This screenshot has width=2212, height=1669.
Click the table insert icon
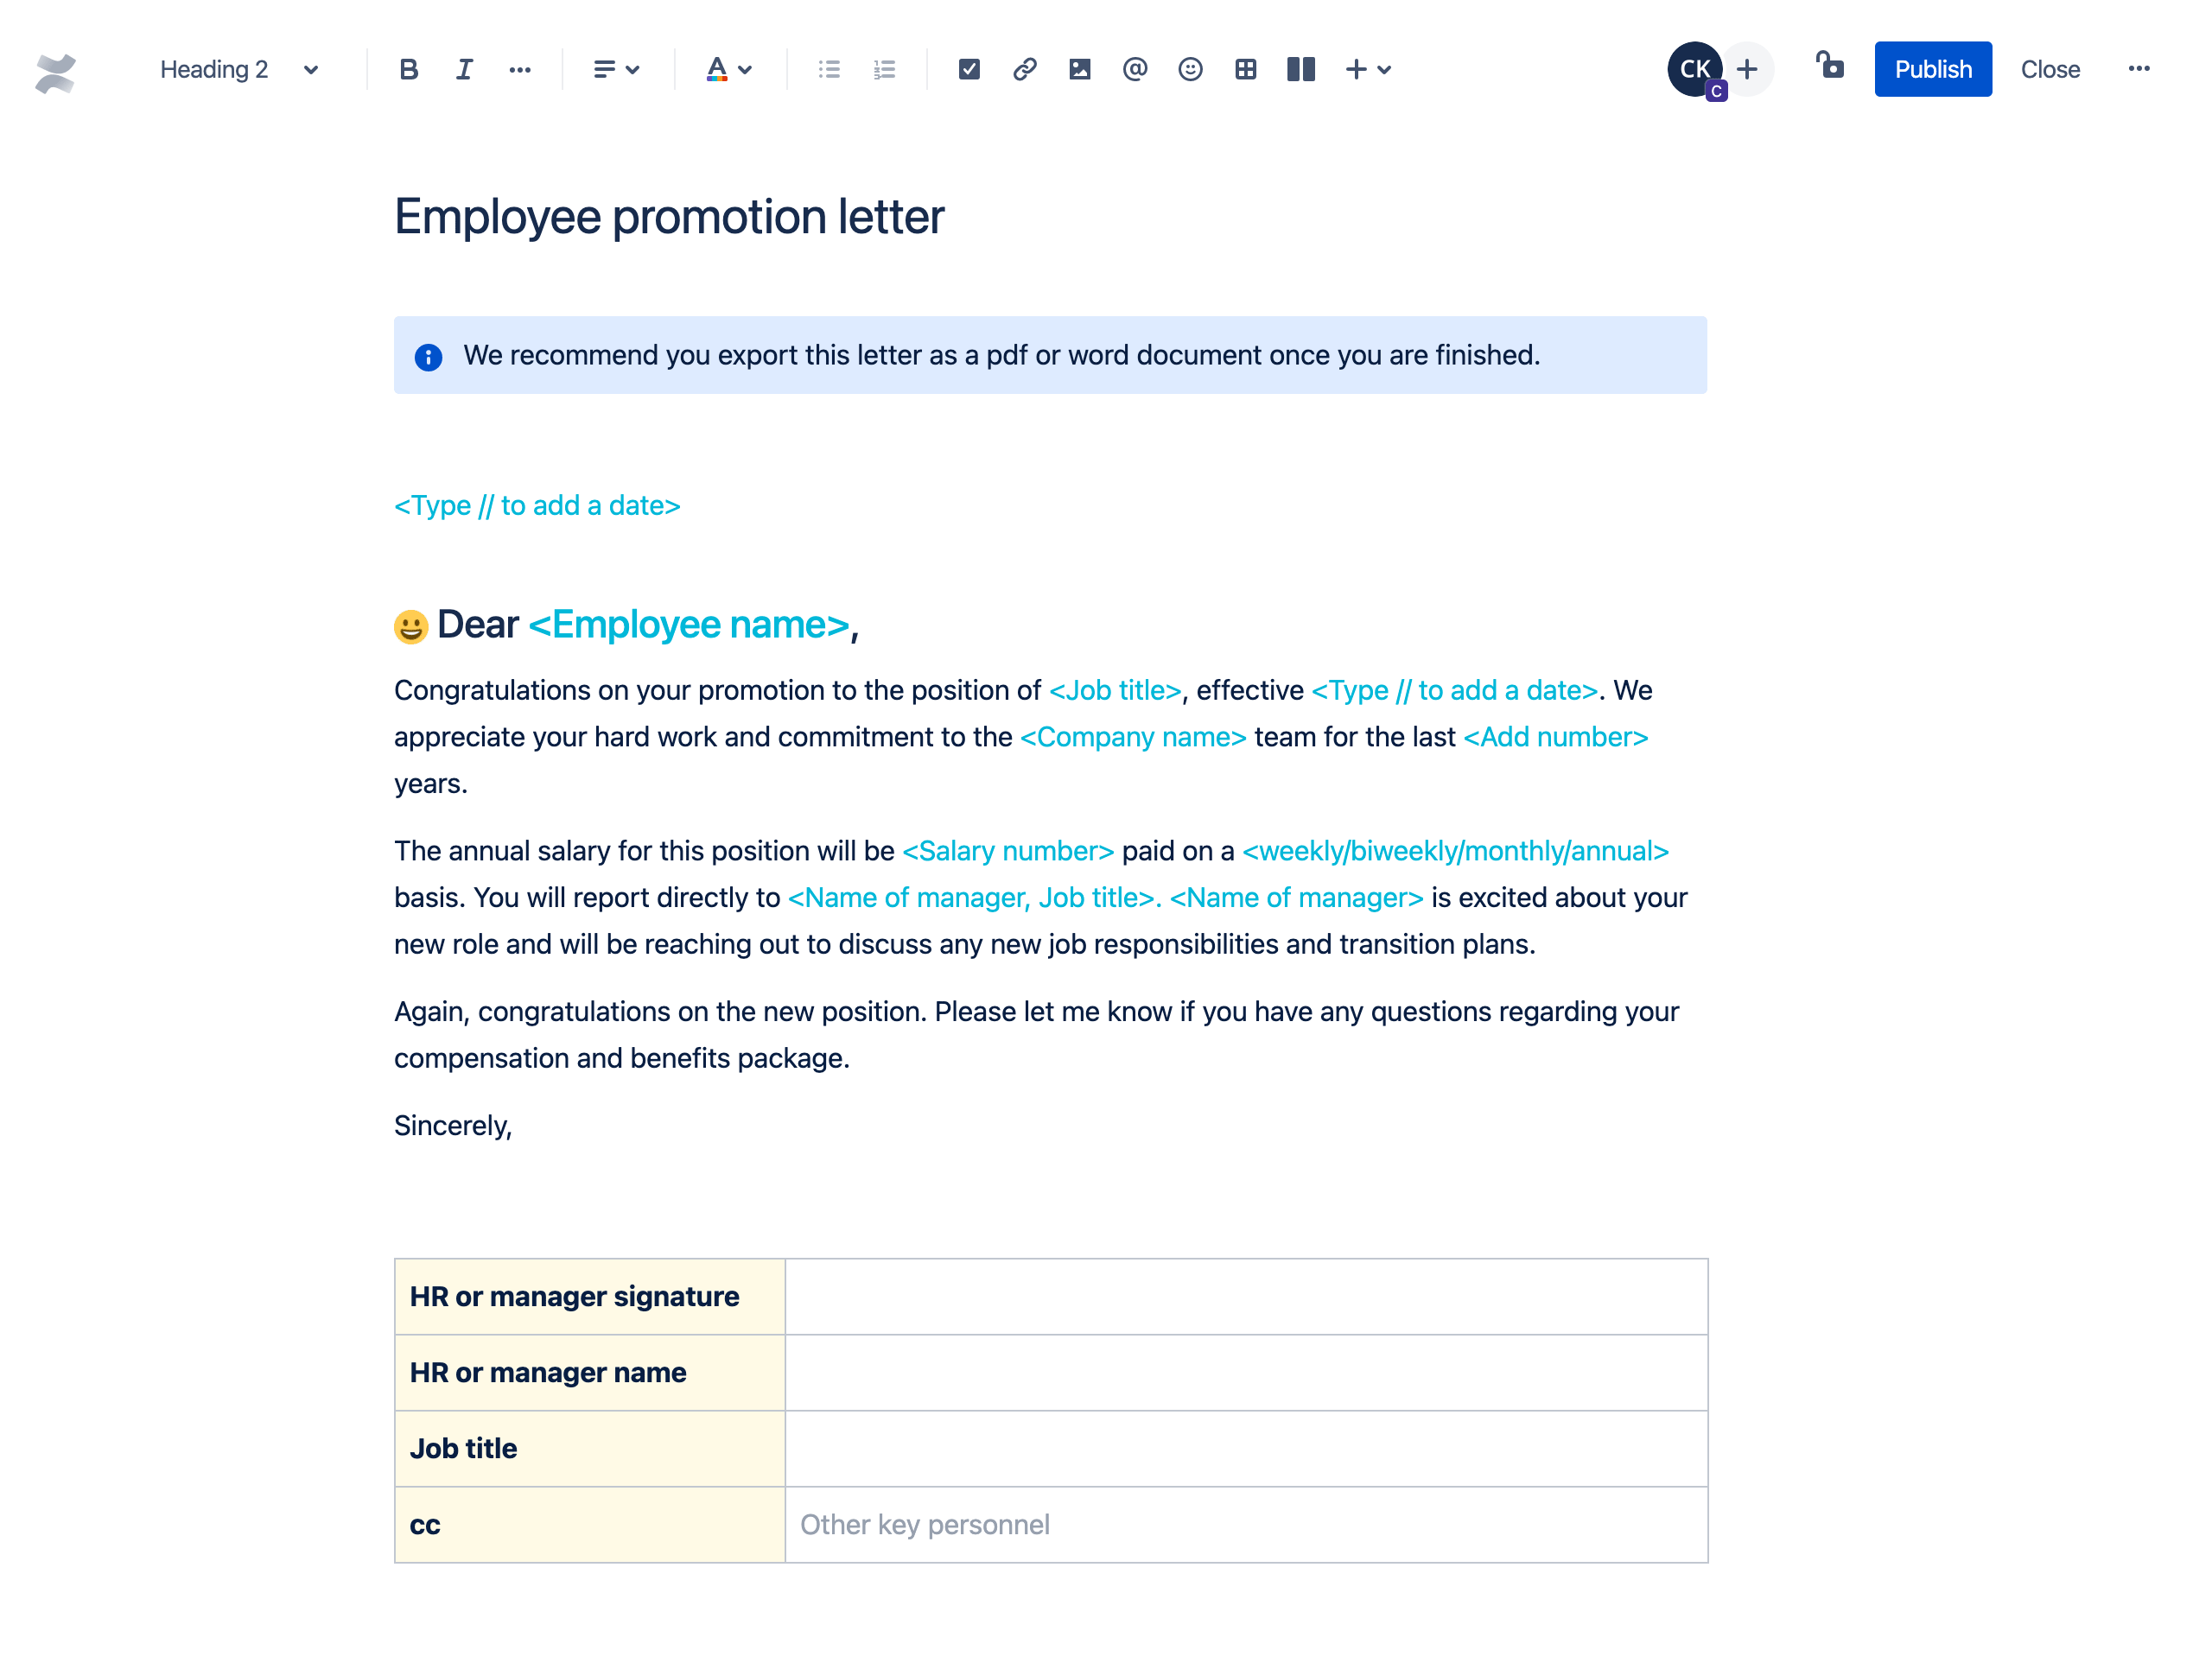tap(1246, 70)
